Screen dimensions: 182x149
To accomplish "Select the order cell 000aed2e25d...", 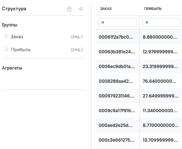I will click(117, 125).
